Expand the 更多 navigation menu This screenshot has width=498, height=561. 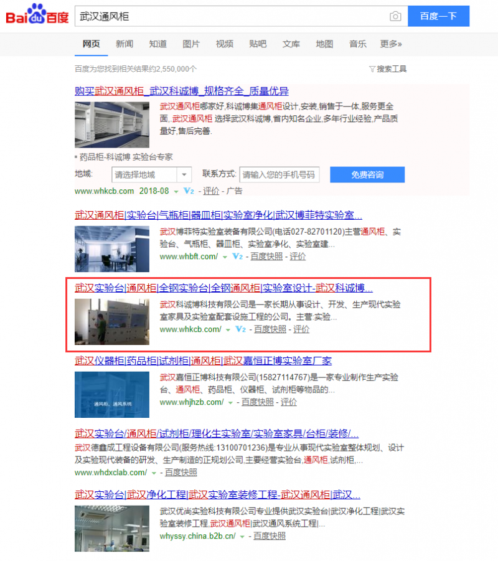390,44
